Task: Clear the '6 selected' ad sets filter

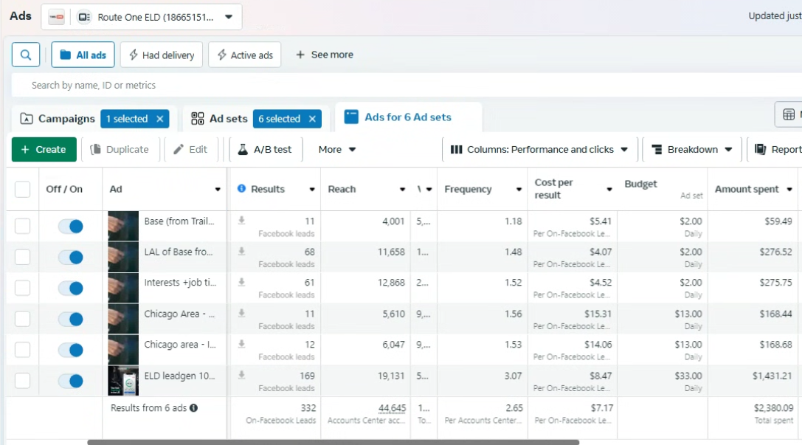Action: (x=313, y=119)
